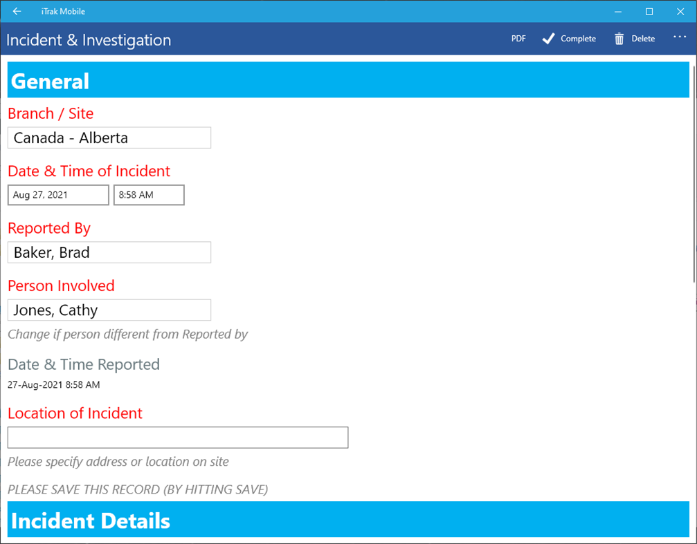This screenshot has width=697, height=544.
Task: Click the checkmark next to Complete
Action: [x=549, y=38]
